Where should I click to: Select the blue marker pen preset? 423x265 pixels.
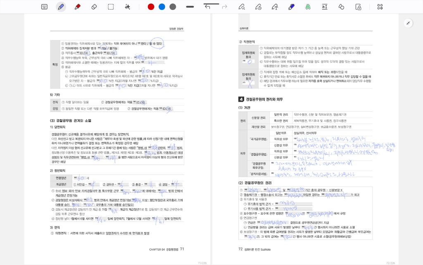(291, 7)
